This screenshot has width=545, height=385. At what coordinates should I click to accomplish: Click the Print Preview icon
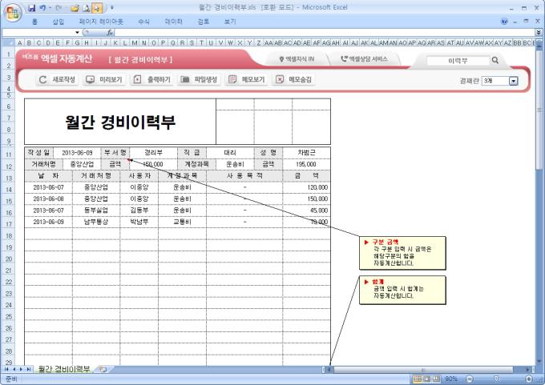coord(87,8)
